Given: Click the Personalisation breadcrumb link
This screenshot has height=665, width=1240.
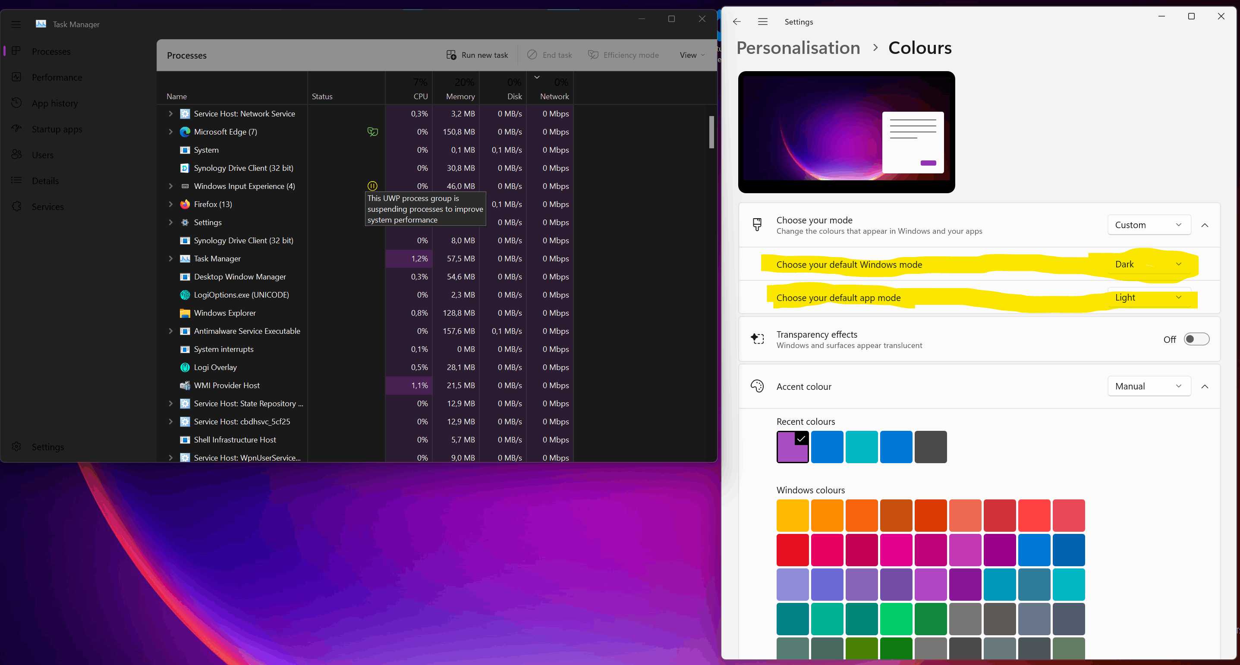Looking at the screenshot, I should click(x=798, y=47).
